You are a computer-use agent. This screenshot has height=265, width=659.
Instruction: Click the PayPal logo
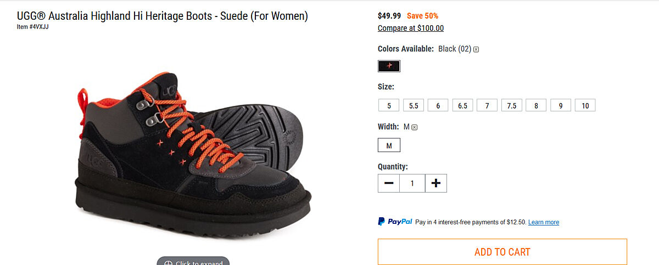click(395, 222)
